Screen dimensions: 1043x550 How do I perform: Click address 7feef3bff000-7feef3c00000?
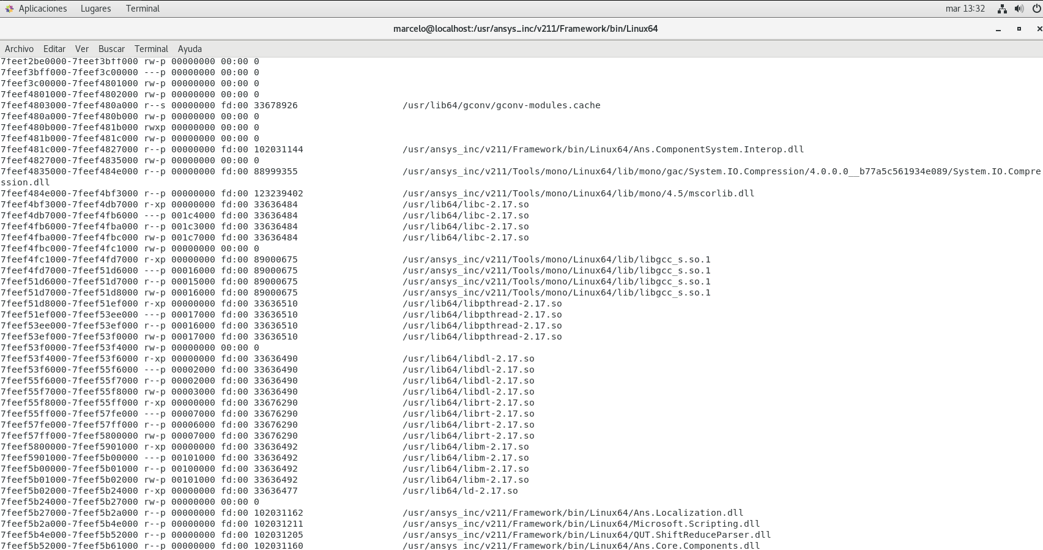tap(69, 72)
